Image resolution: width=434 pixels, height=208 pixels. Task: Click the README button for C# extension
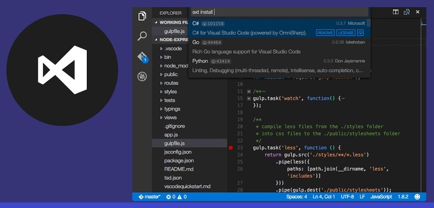[x=325, y=33]
